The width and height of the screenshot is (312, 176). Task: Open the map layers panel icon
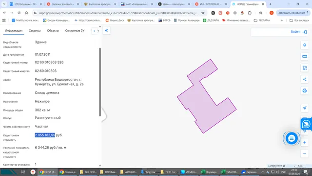tap(305, 45)
